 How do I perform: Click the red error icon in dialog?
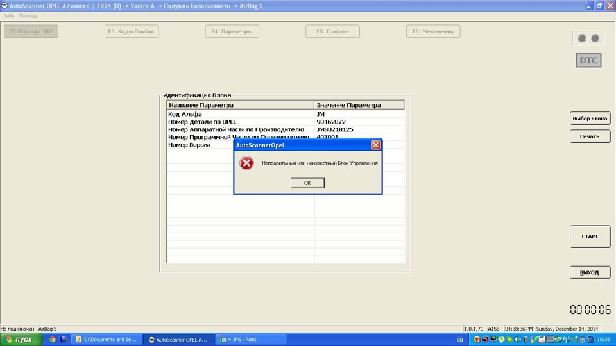point(246,163)
